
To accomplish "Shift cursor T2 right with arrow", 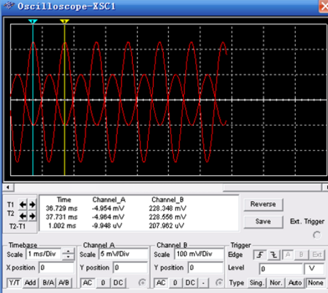I will 32,216.
